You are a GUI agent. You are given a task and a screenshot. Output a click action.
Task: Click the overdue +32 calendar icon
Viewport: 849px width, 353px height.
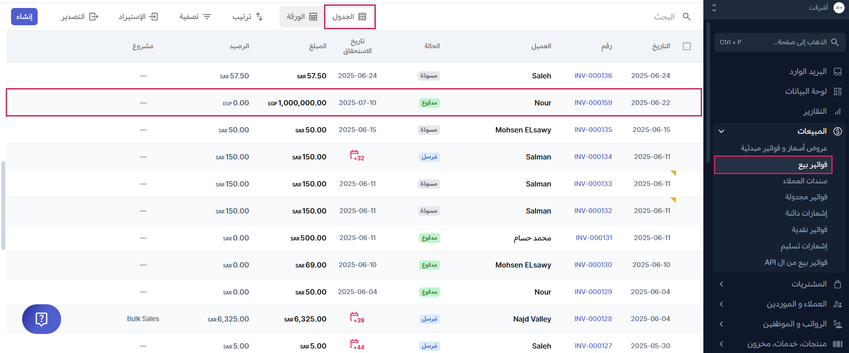point(357,155)
